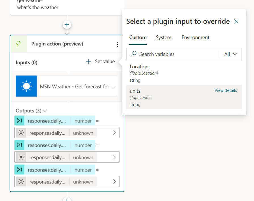254x201 pixels.
Task: Click third responses.daily number variable icon
Action: point(19,170)
